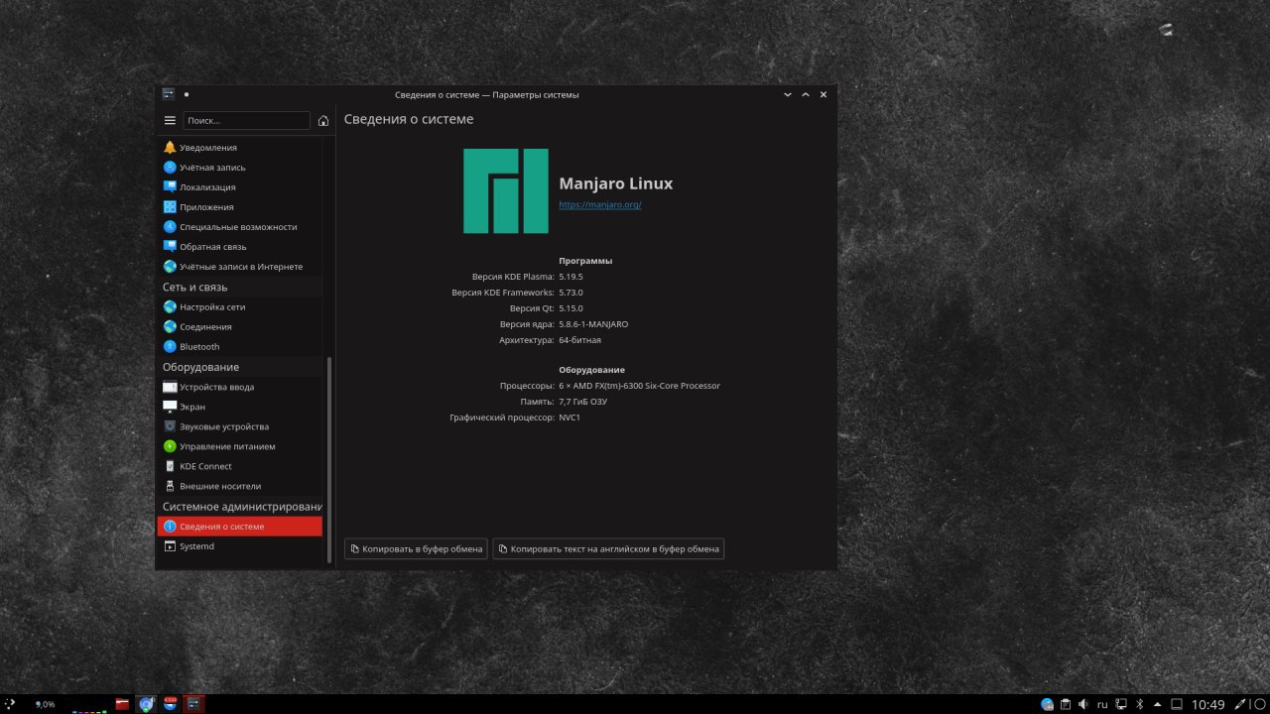Viewport: 1270px width, 714px height.
Task: Click Копировать в буфер обмена button
Action: tap(416, 548)
